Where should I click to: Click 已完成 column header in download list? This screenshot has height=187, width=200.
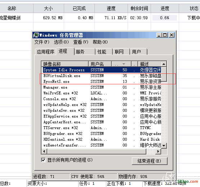point(79,8)
